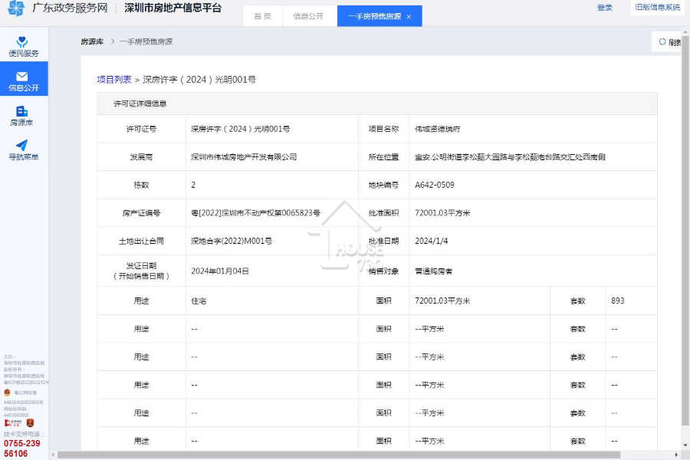The height and width of the screenshot is (460, 690).
Task: Select project name 伟城贤德瑞府
Action: tap(438, 129)
